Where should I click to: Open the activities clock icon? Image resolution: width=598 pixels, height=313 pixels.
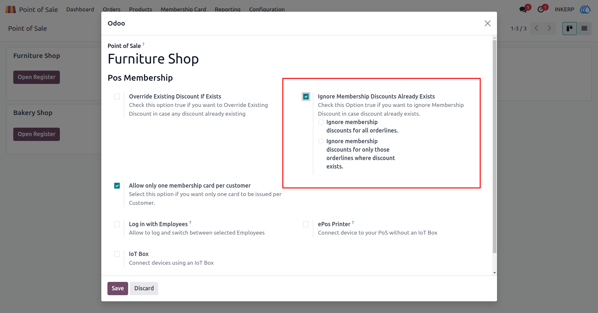541,9
